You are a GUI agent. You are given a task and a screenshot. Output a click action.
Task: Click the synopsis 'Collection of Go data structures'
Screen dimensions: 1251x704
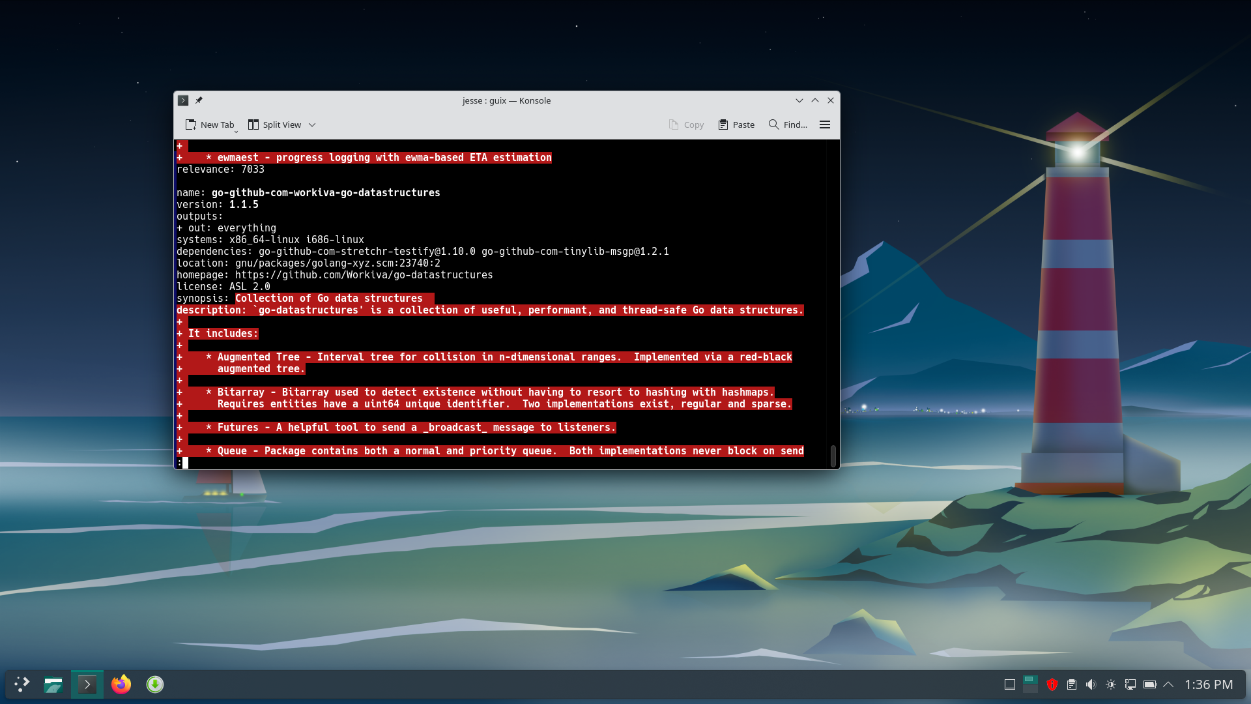click(329, 299)
